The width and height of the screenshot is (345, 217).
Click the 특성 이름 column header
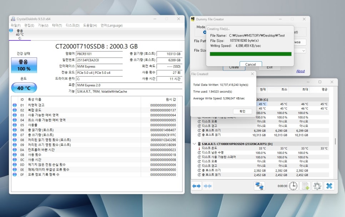click(x=35, y=99)
